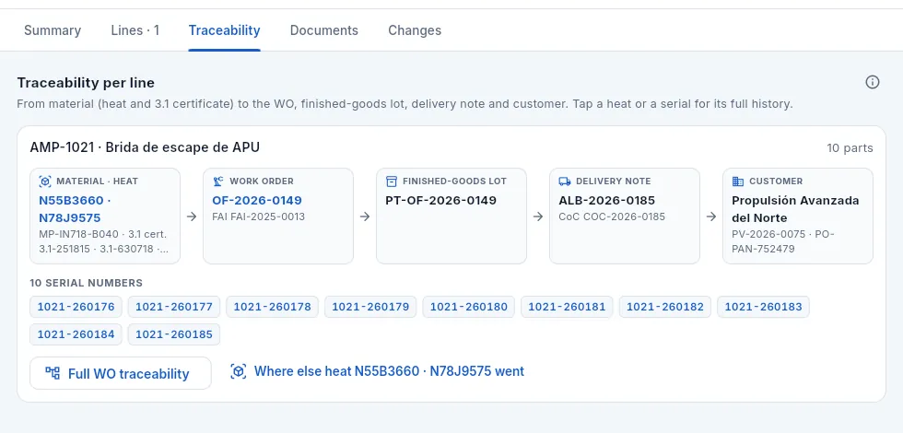
Task: Click the '10 parts' label
Action: [850, 148]
